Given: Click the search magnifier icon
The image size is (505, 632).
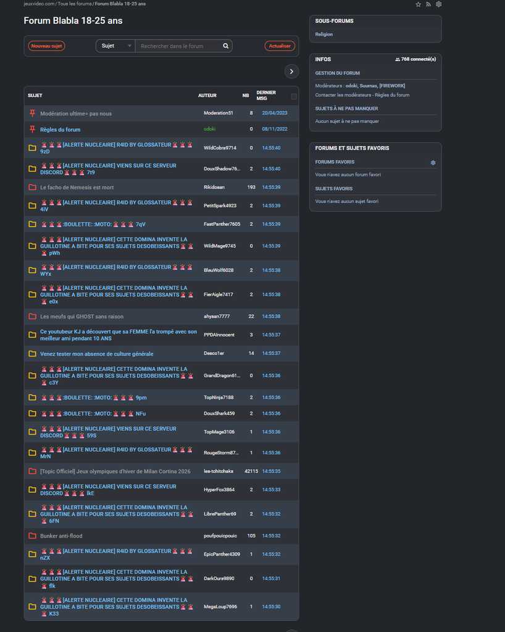Looking at the screenshot, I should pos(226,46).
